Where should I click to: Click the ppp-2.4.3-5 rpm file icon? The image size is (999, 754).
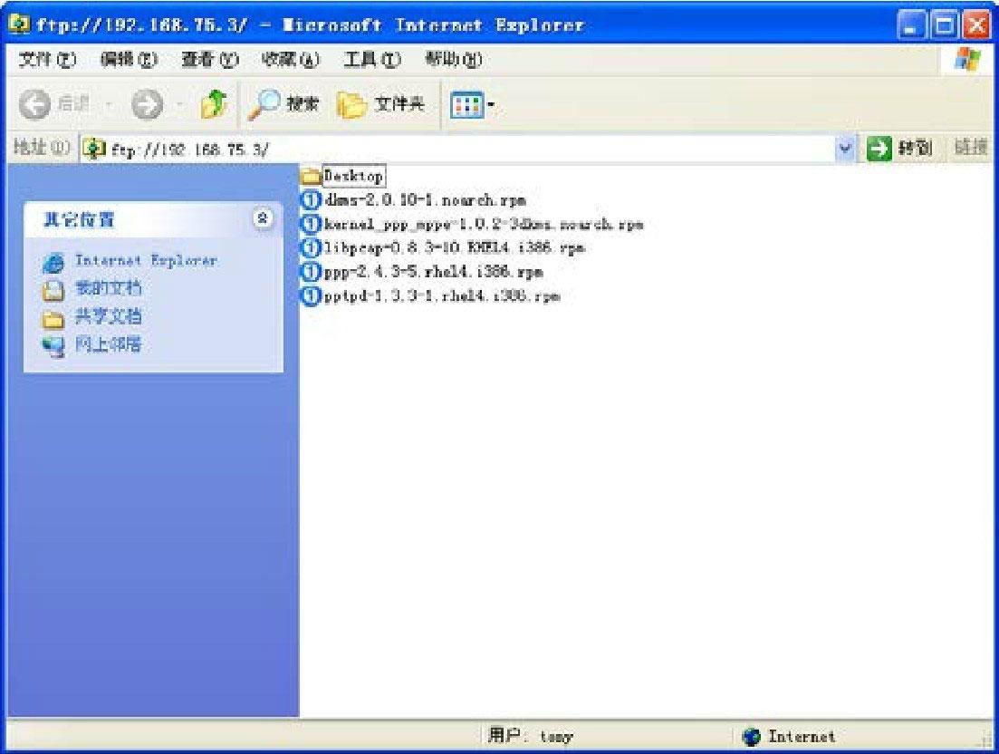click(311, 272)
